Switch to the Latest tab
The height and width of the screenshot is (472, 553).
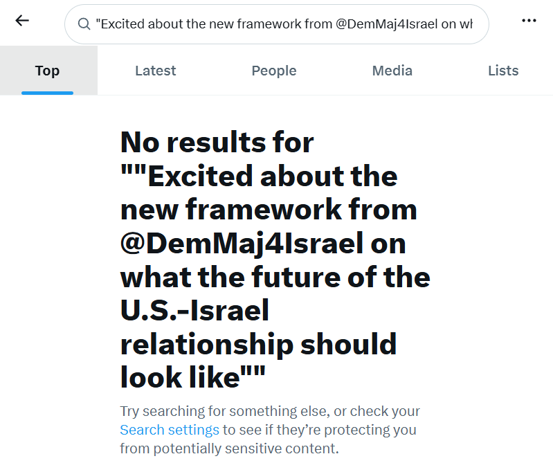pyautogui.click(x=156, y=71)
